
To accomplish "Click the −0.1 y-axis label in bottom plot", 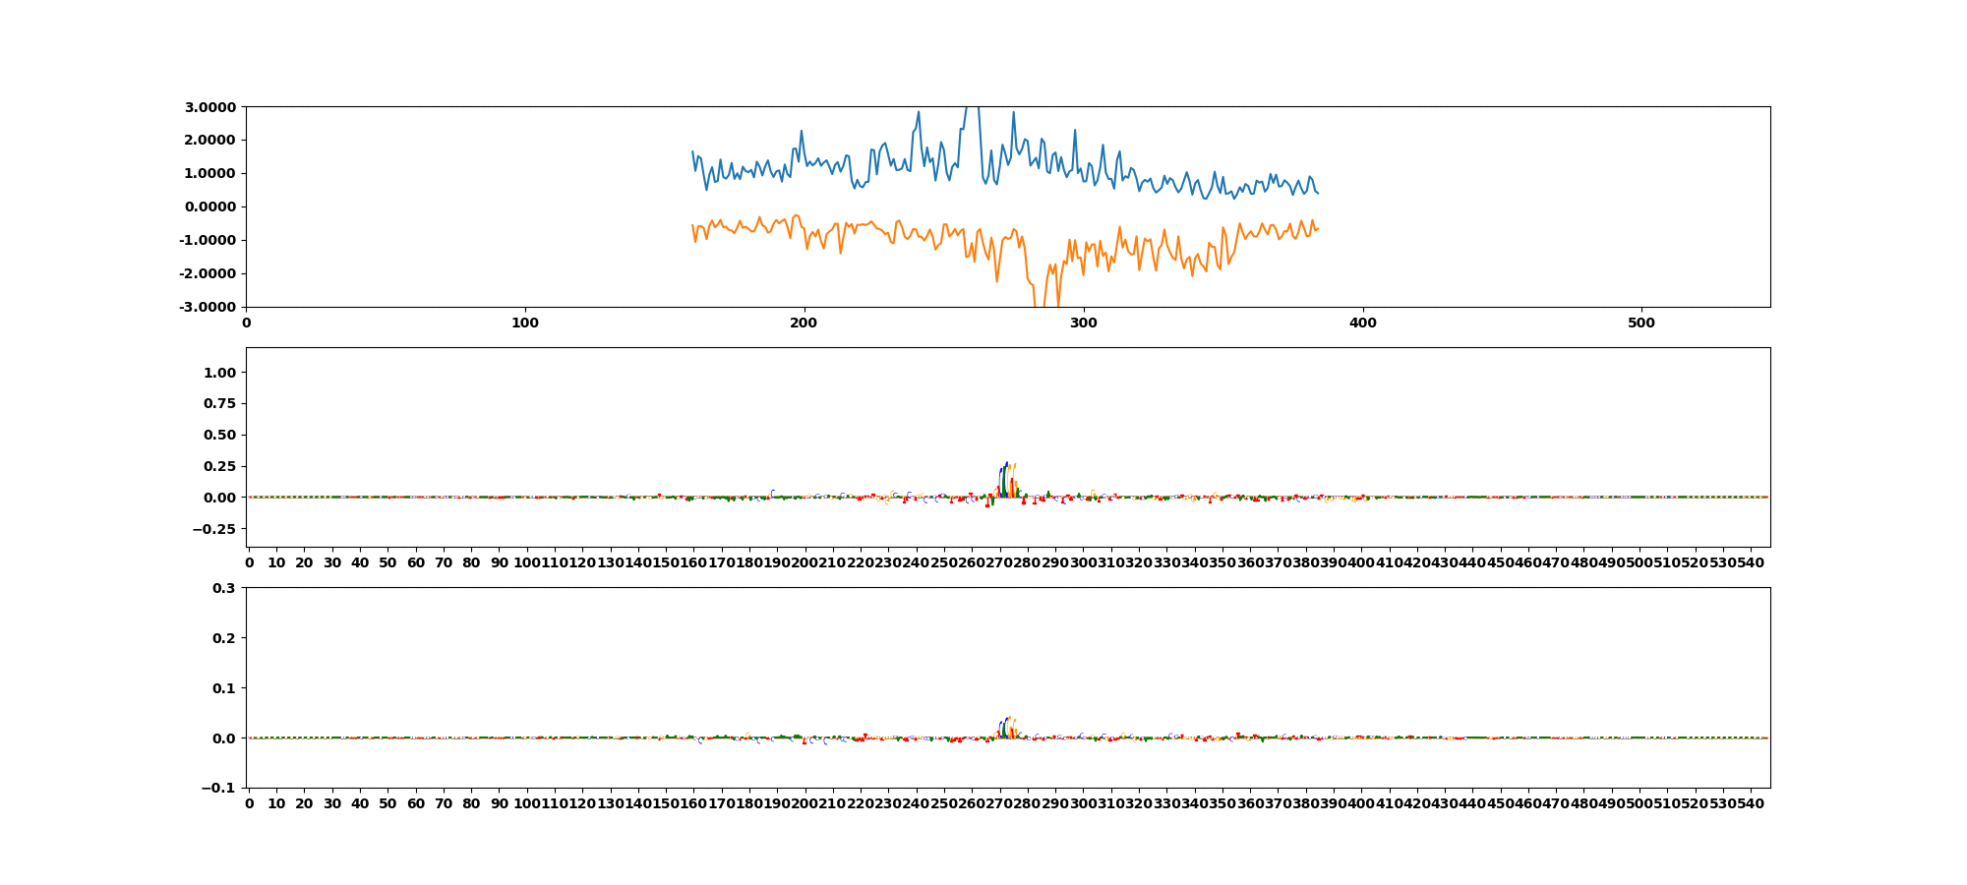I will (x=219, y=788).
